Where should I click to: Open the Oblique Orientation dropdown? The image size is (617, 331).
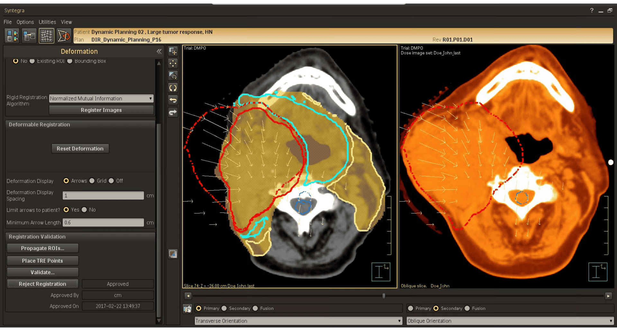click(x=510, y=321)
